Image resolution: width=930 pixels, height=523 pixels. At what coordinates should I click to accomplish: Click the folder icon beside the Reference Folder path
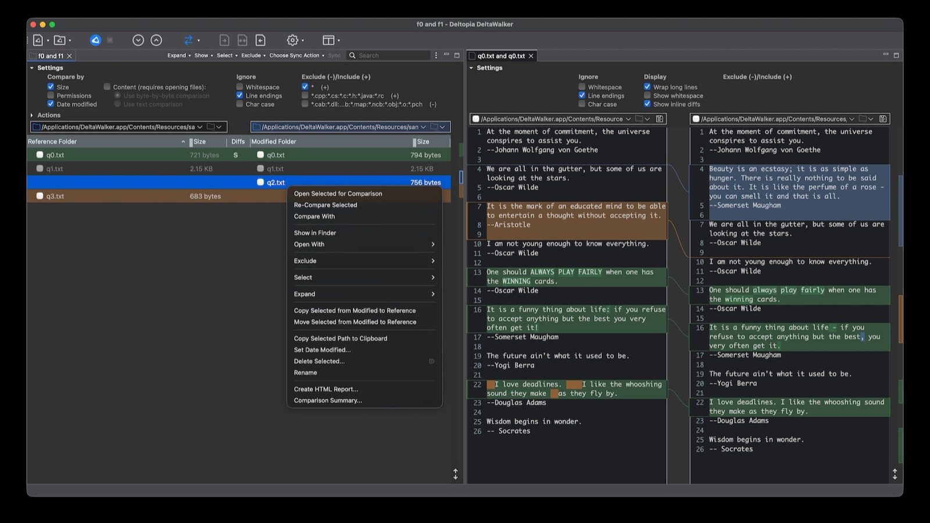pos(211,127)
